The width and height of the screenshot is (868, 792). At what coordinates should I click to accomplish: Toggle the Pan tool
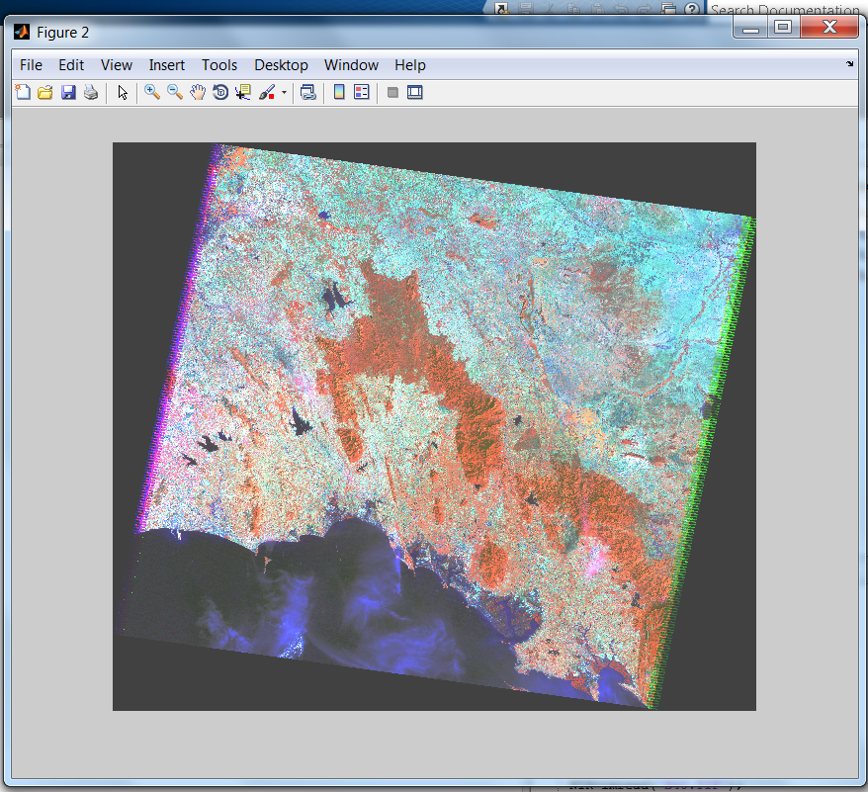pyautogui.click(x=197, y=91)
